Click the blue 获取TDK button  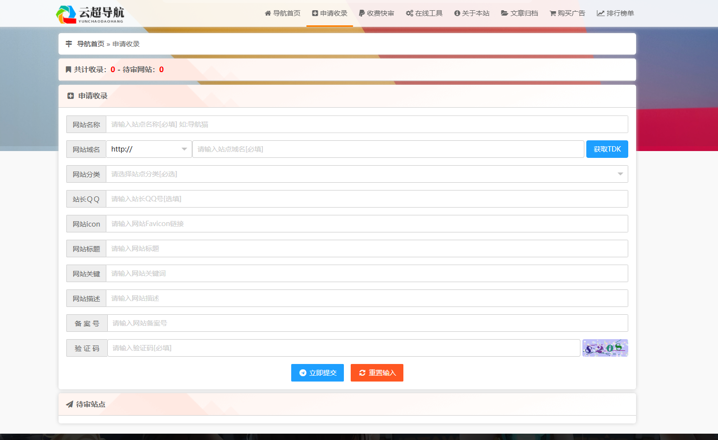coord(607,149)
